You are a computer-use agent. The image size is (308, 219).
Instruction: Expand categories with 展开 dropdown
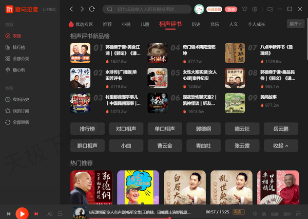(x=296, y=24)
